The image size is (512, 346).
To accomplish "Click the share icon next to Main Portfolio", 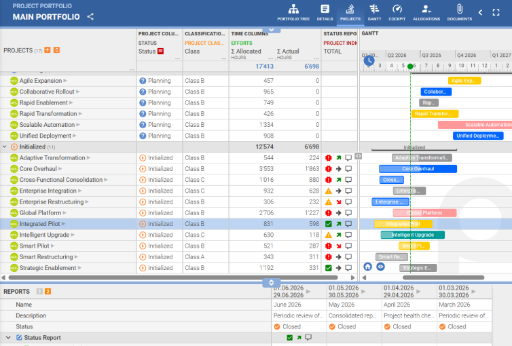I will [x=90, y=17].
